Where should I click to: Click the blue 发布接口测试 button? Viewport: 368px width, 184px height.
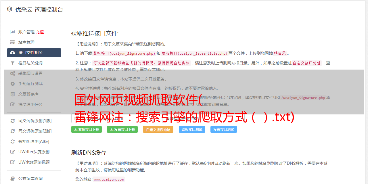(224, 129)
